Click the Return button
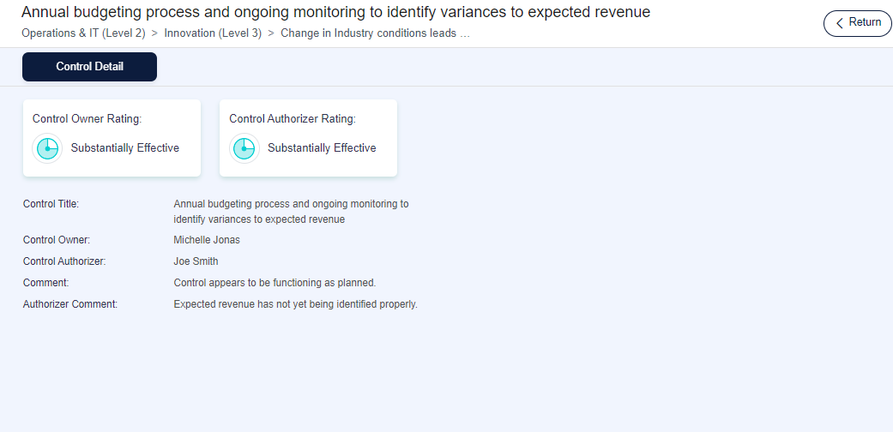The height and width of the screenshot is (432, 893). (857, 23)
